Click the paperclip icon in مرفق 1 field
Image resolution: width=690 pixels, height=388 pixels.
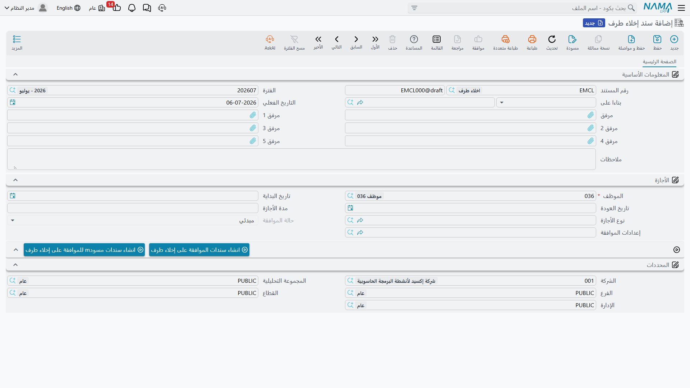(253, 115)
